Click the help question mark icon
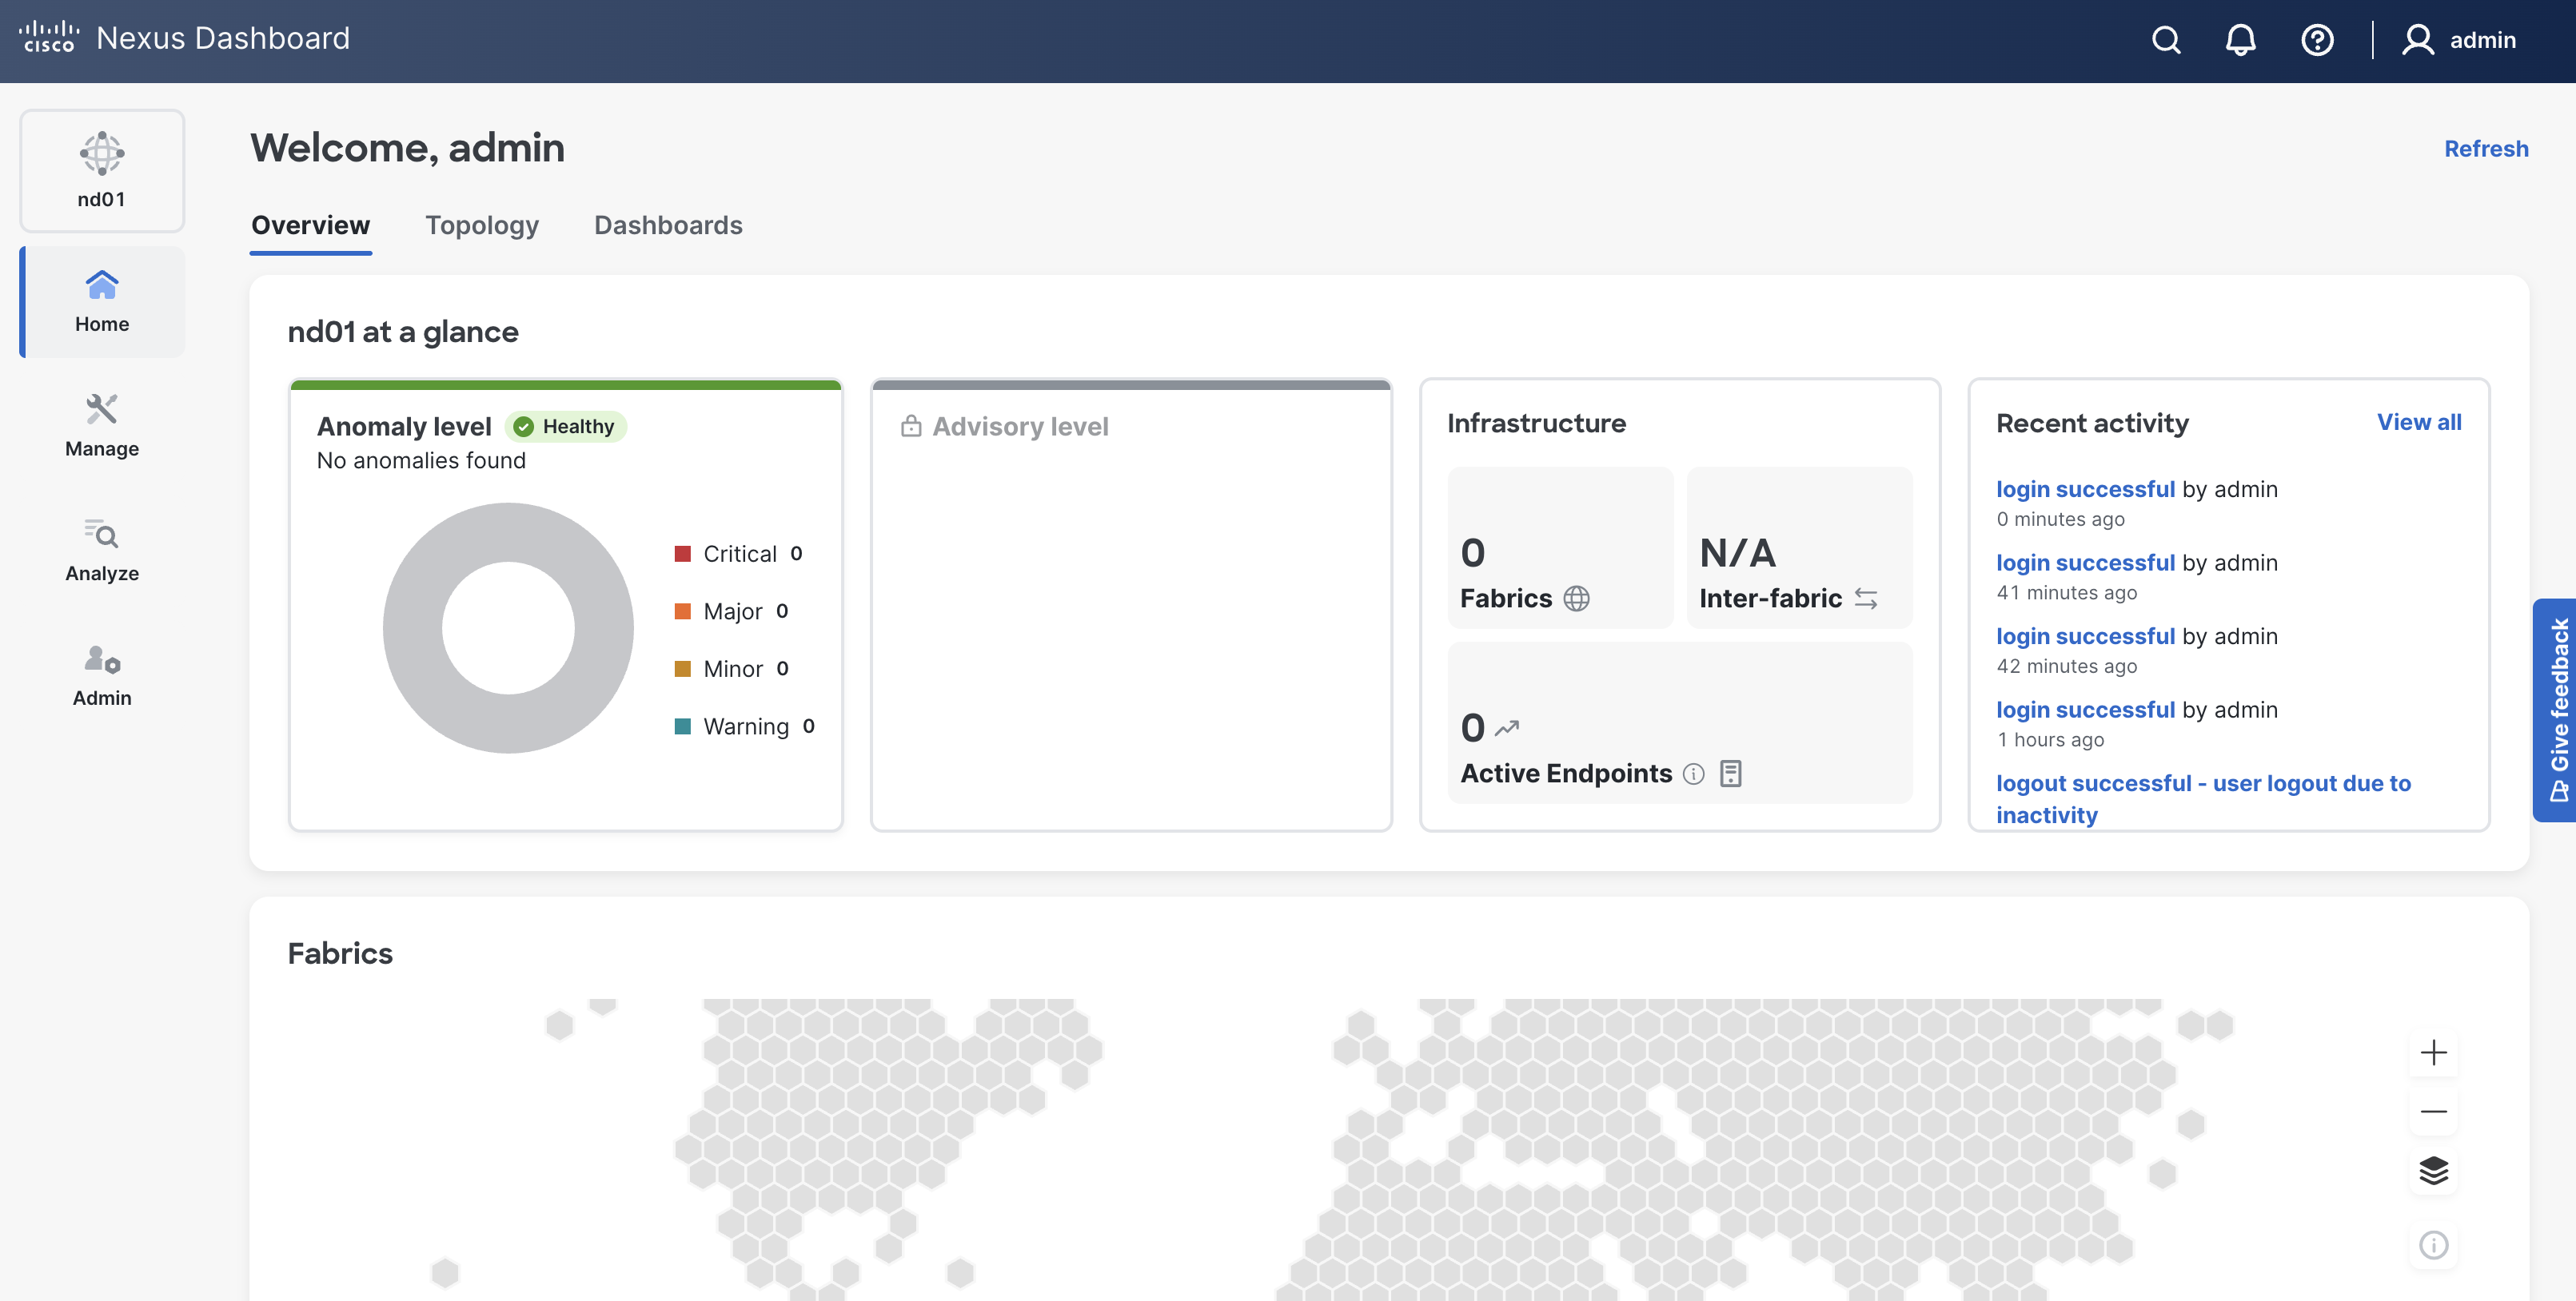2576x1301 pixels. 2316,40
